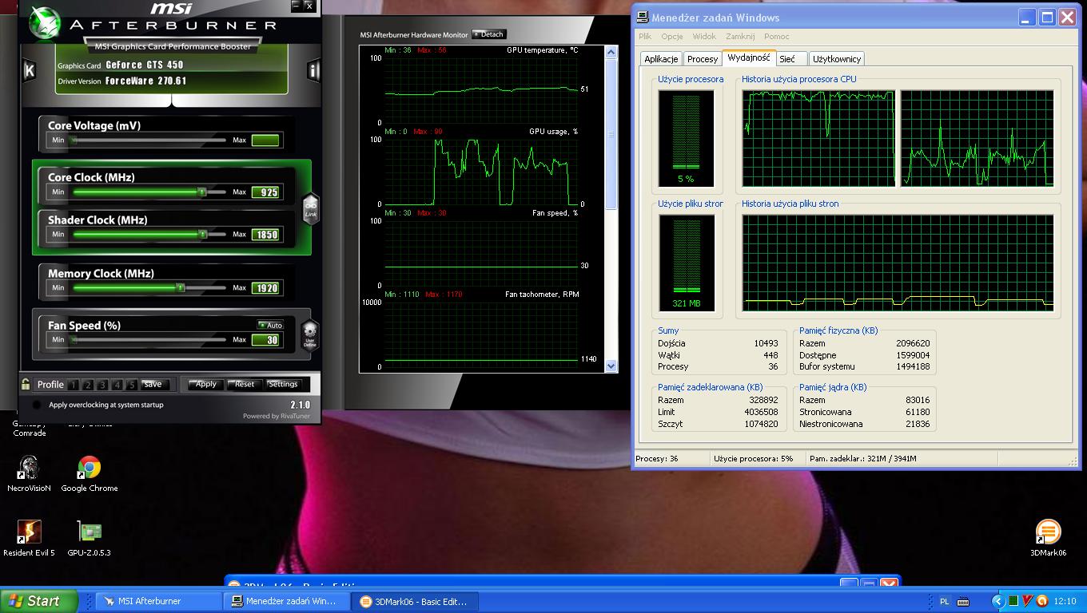Viewport: 1087px width, 613px height.
Task: Select profile slot 5
Action: [x=132, y=385]
